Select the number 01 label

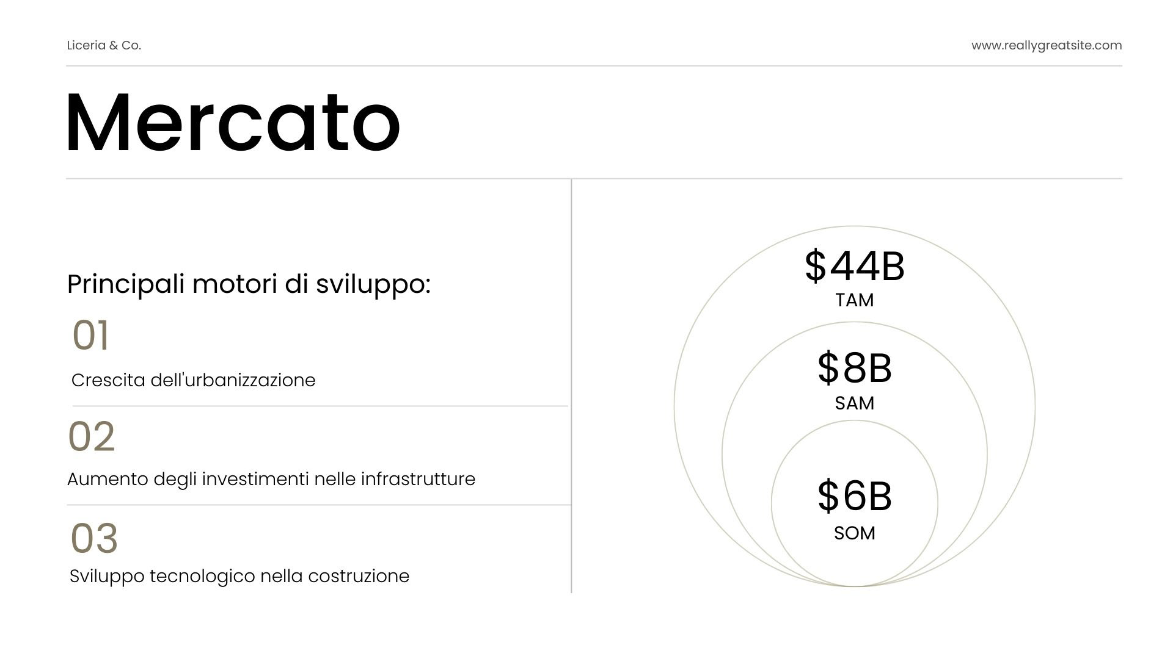pyautogui.click(x=90, y=335)
